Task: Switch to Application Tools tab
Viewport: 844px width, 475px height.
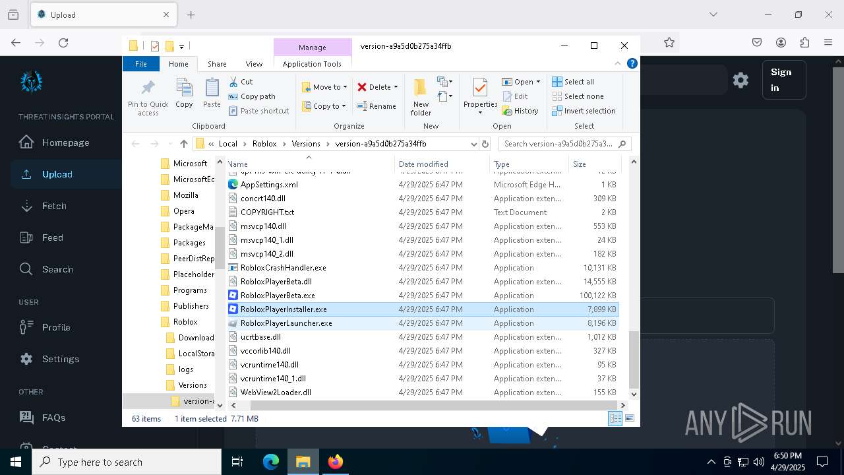Action: click(312, 64)
